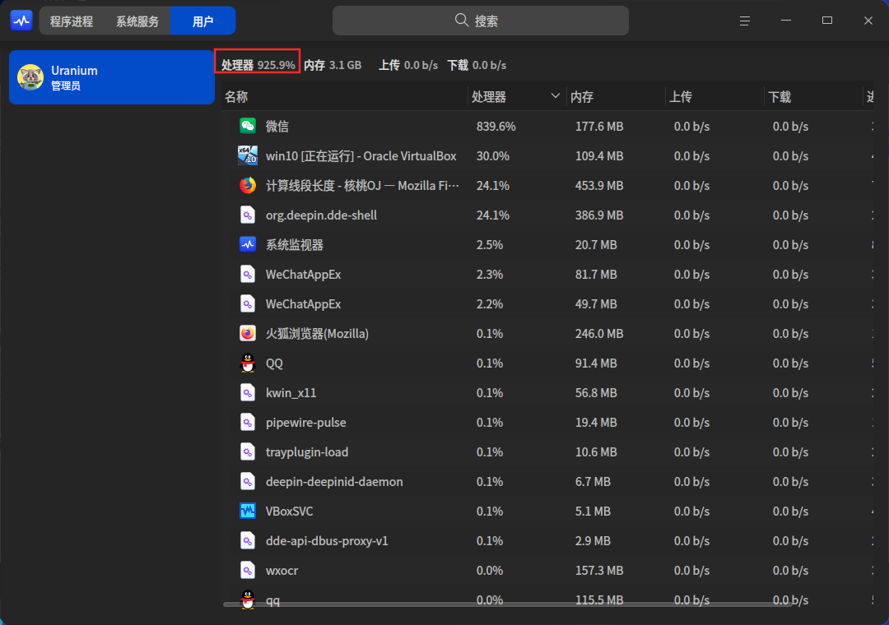Screen dimensions: 889x625
Task: Click the 246.0 MB memory value
Action: click(599, 334)
